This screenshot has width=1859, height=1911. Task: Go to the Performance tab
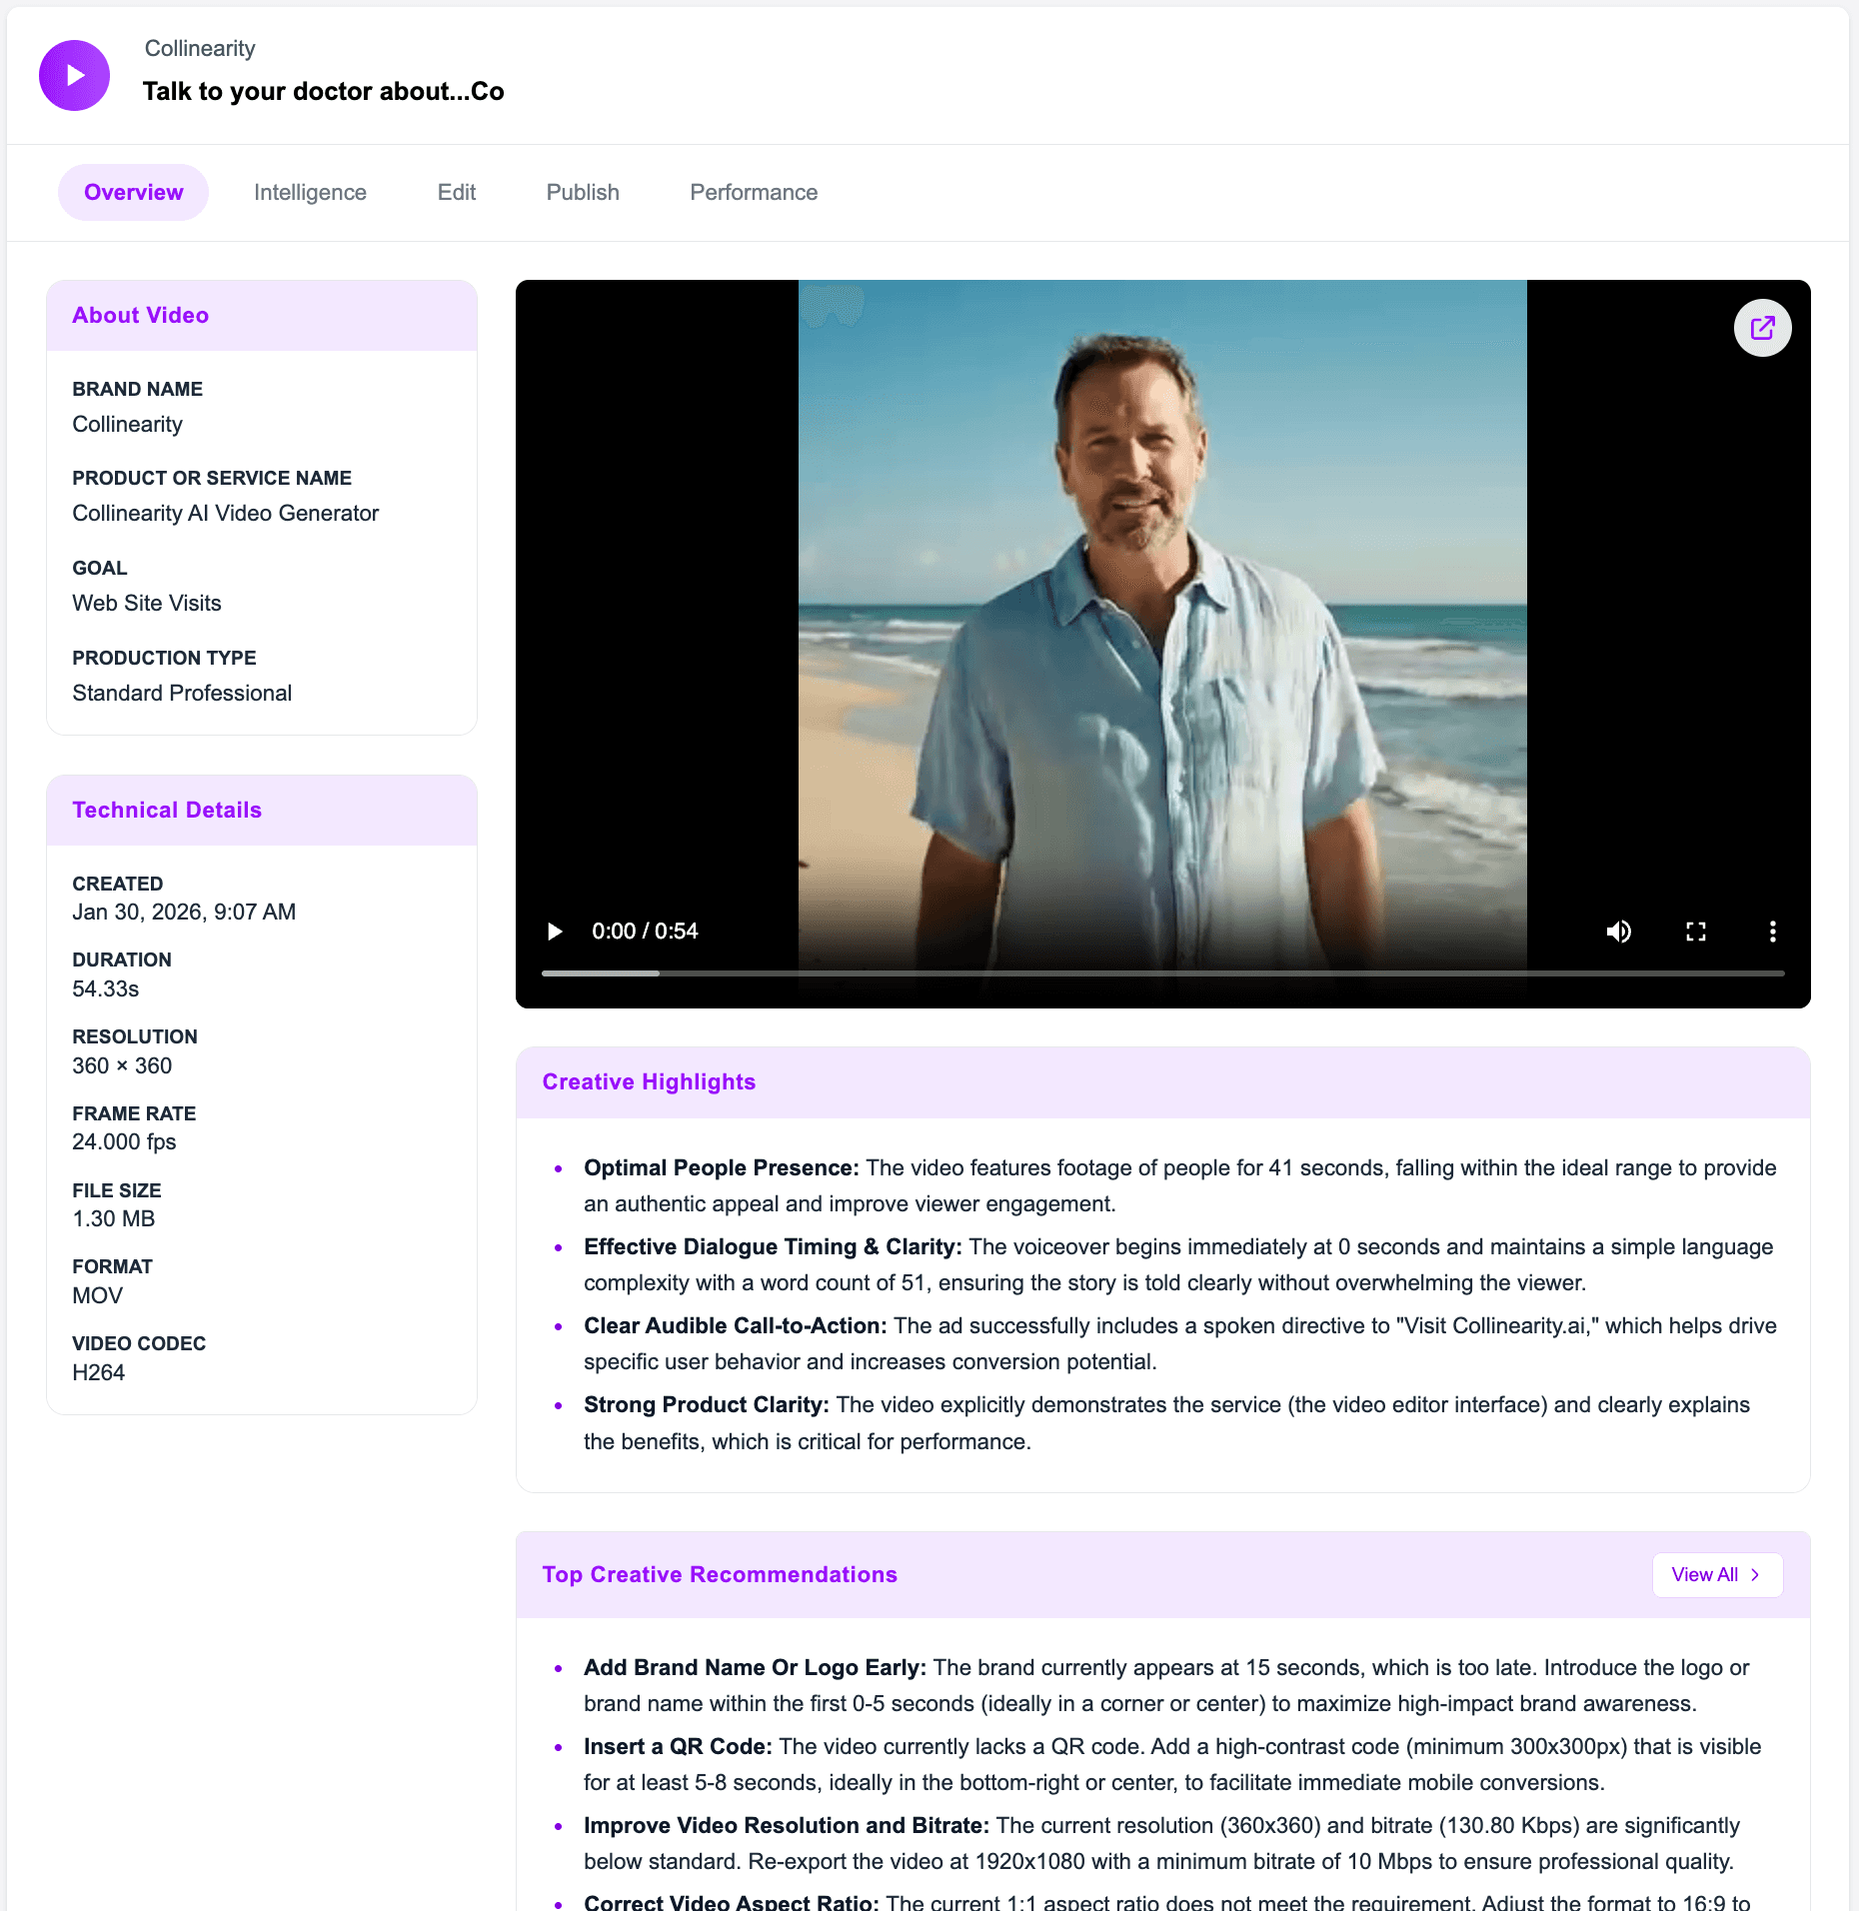click(x=754, y=192)
